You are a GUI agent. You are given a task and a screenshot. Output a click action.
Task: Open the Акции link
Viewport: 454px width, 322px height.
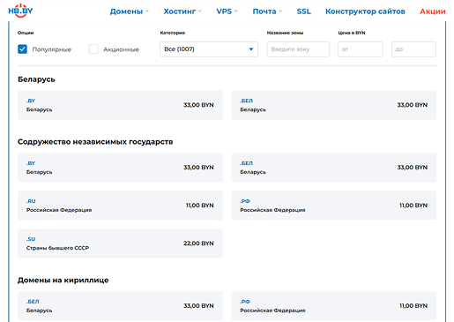pos(433,11)
